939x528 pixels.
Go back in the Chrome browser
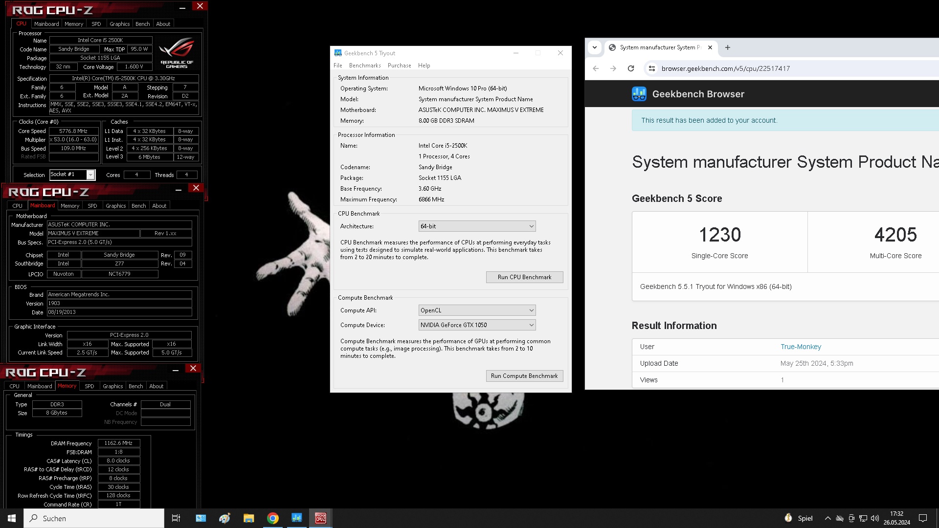[x=596, y=68]
